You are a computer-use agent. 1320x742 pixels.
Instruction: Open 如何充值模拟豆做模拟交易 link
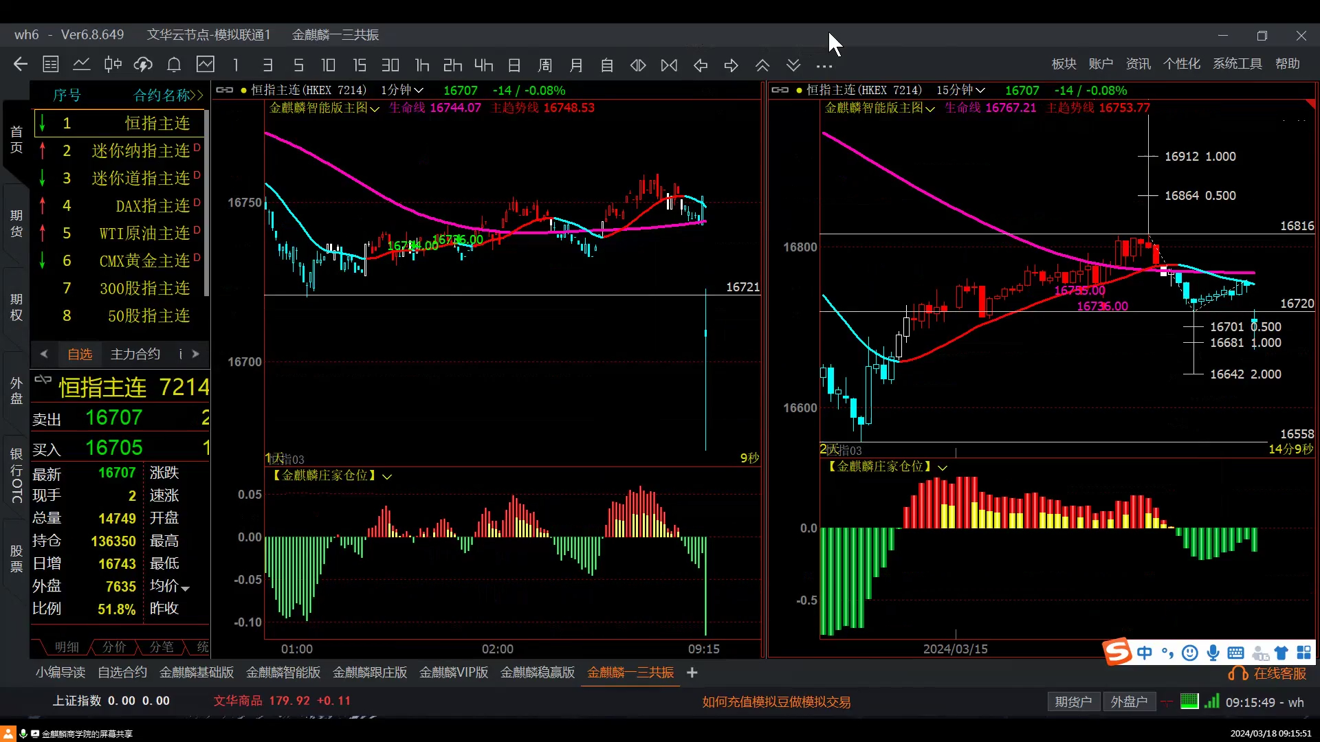776,701
